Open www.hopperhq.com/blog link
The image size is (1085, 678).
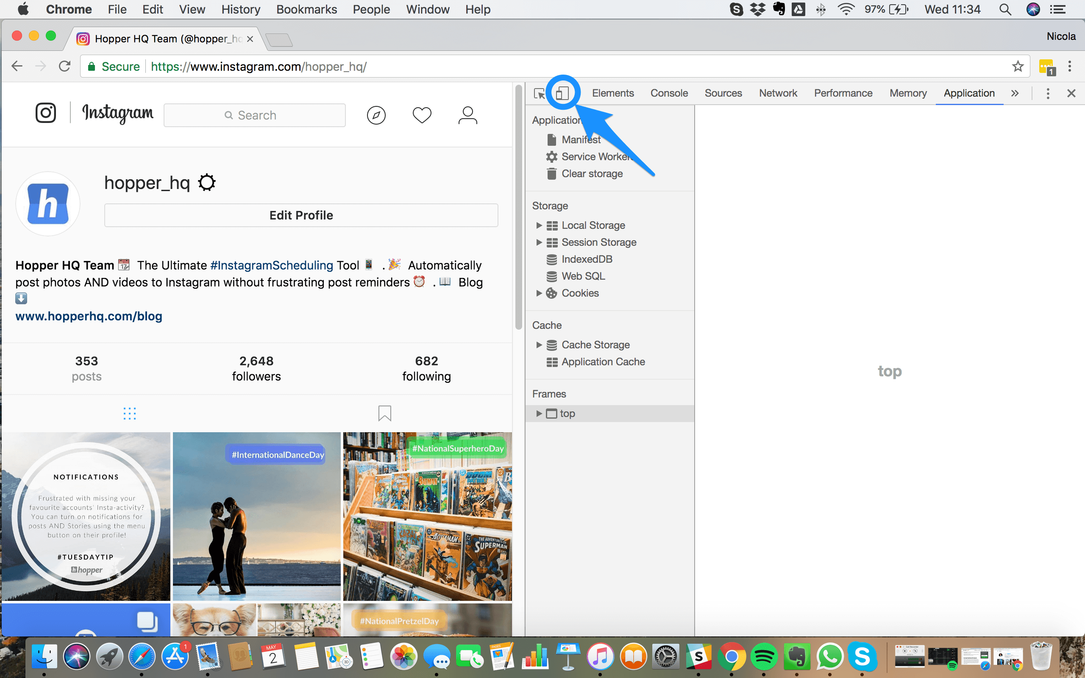pos(89,316)
